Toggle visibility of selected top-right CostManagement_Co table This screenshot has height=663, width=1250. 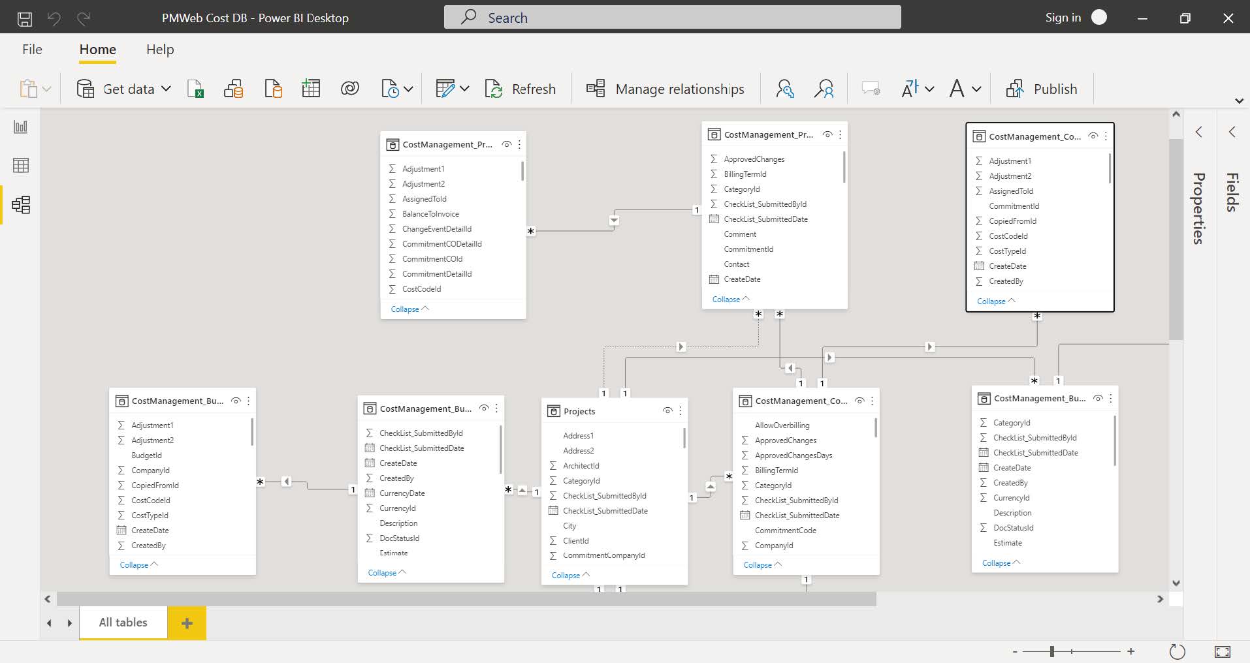pos(1093,136)
